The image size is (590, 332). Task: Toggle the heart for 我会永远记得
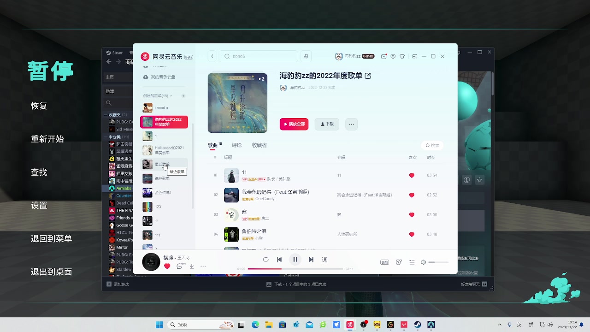(x=412, y=195)
